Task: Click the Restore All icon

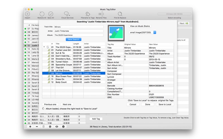Action: (x=42, y=14)
